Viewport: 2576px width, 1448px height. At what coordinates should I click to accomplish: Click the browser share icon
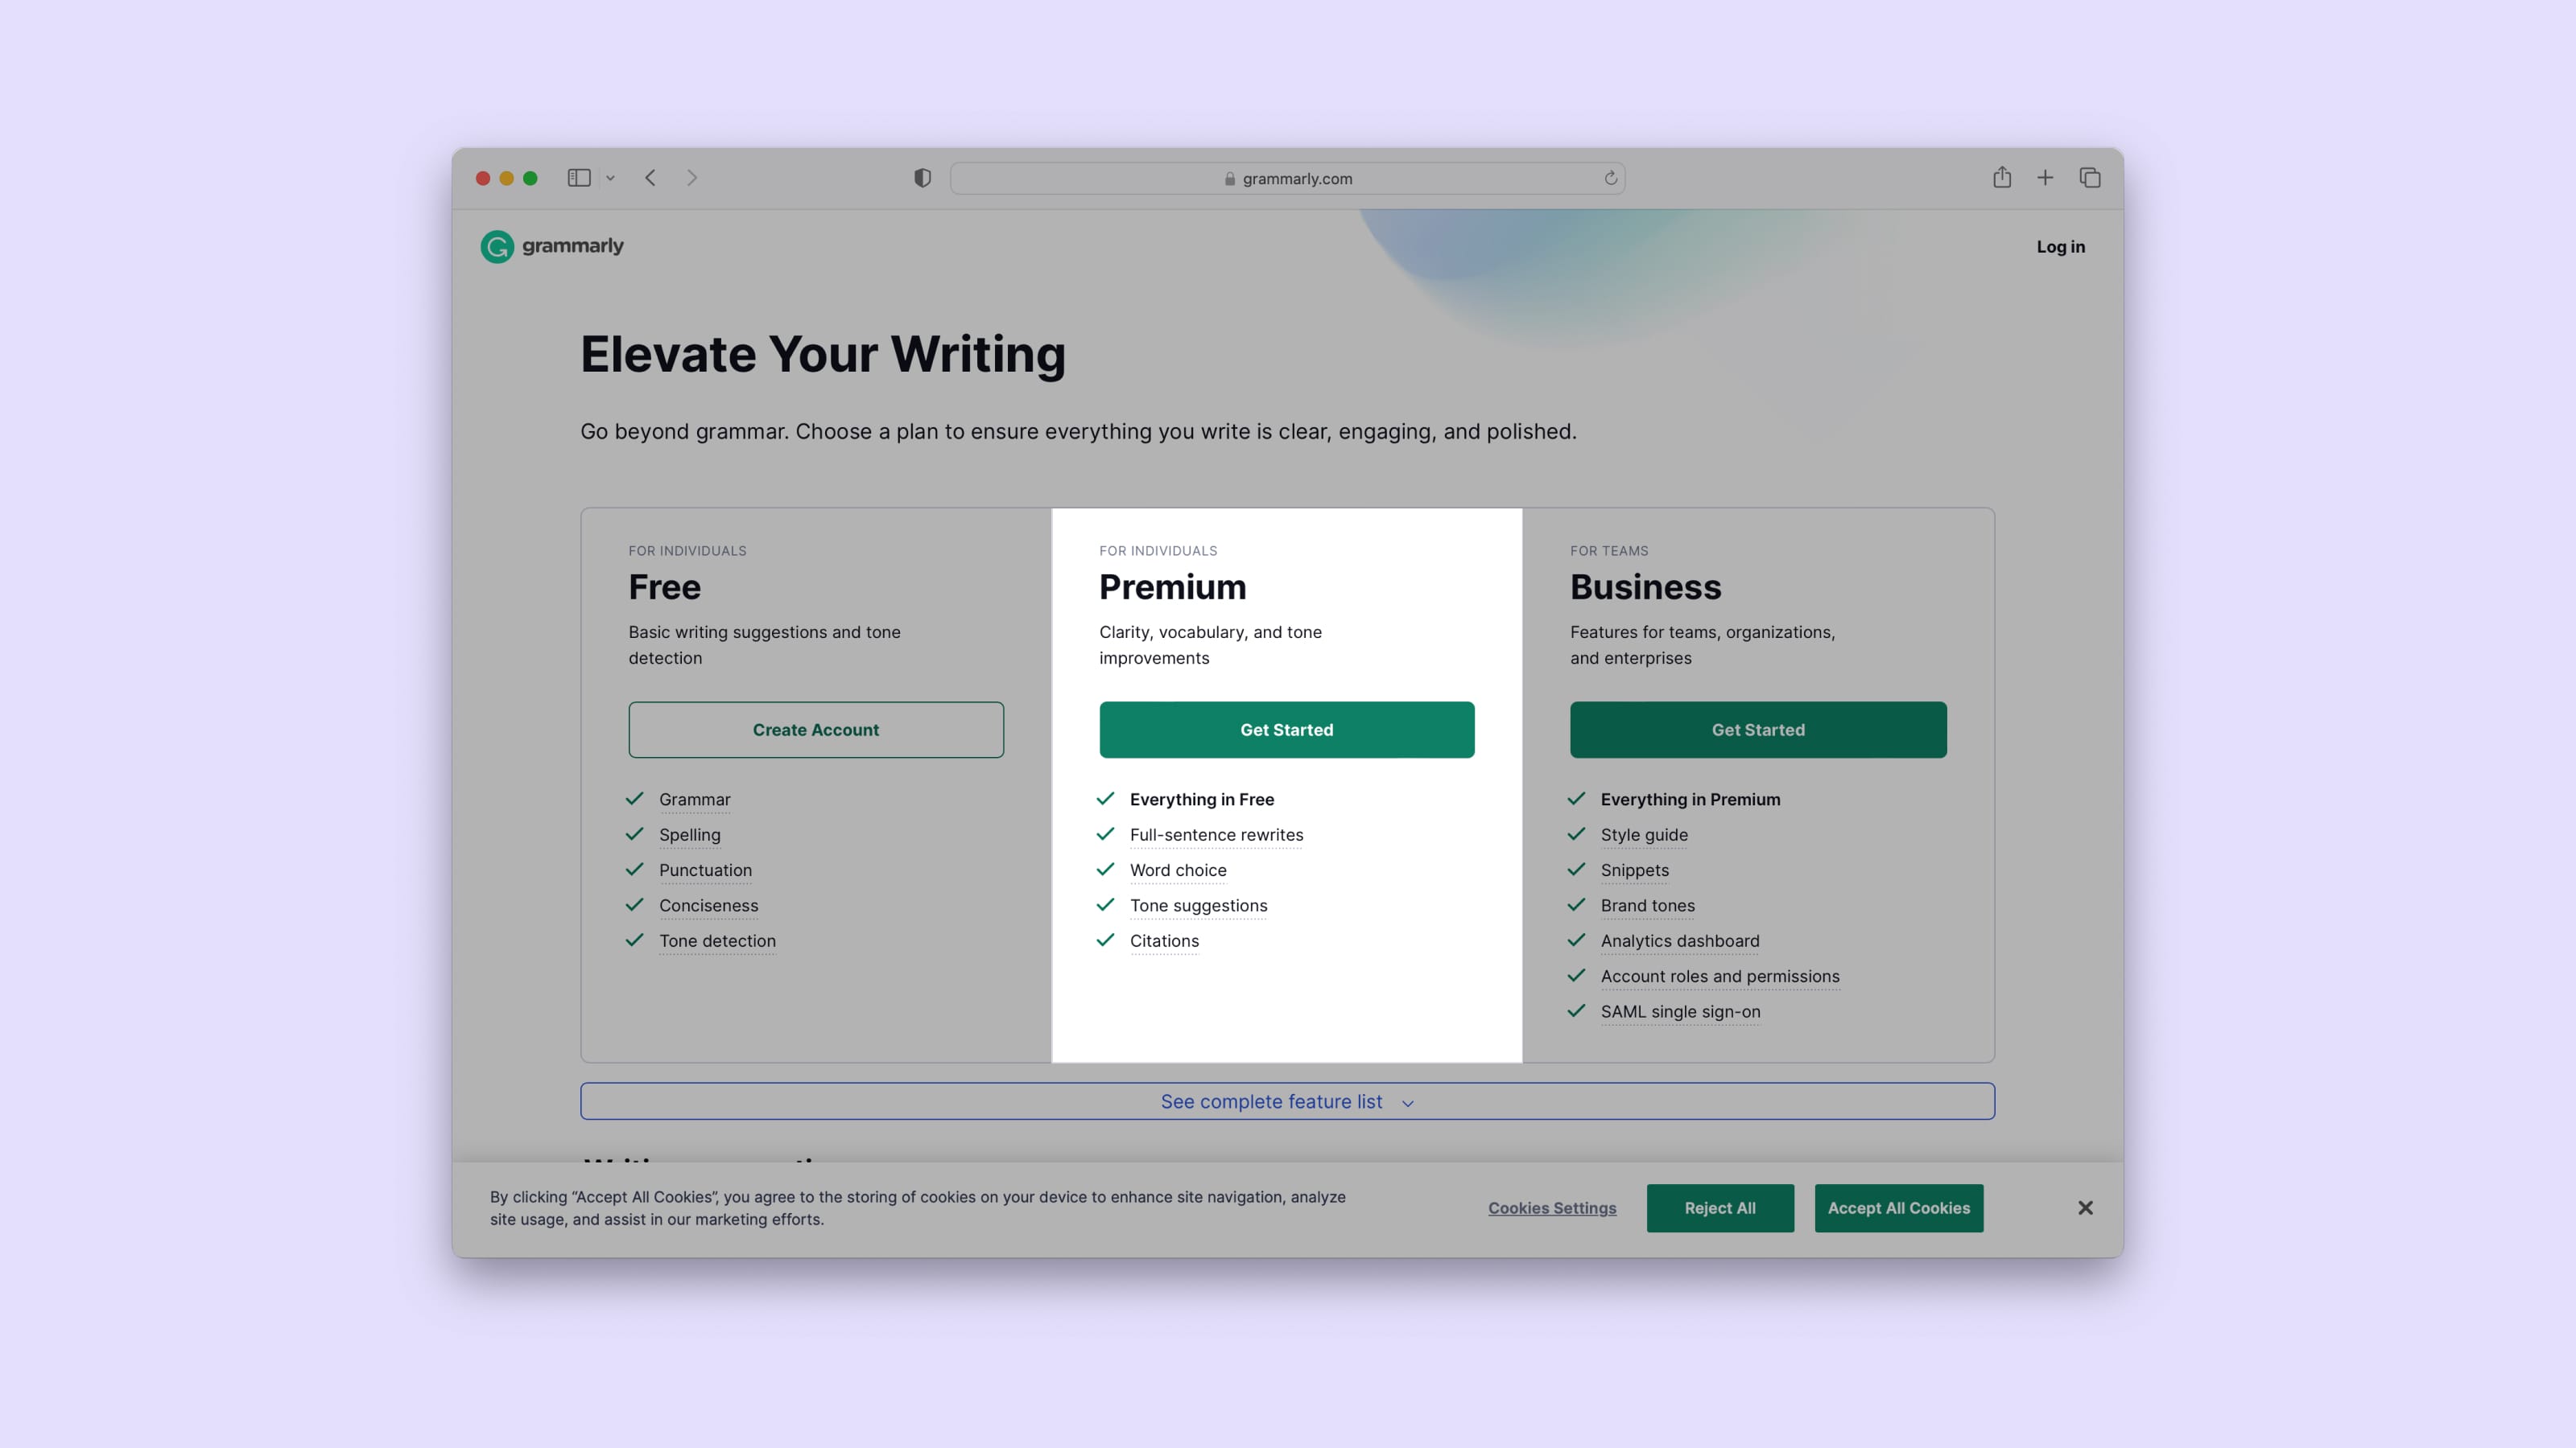pos(2001,179)
